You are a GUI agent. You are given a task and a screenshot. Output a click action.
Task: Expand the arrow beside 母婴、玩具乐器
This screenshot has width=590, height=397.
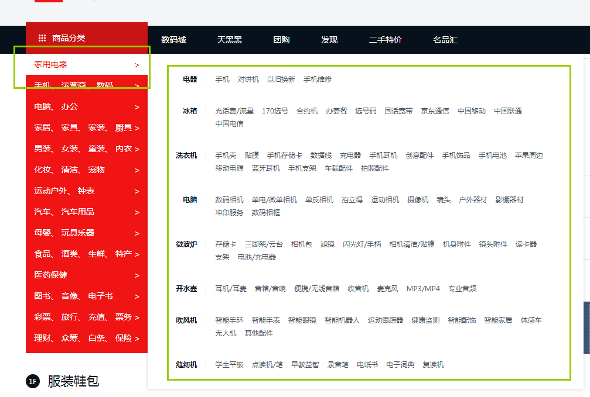pos(137,234)
